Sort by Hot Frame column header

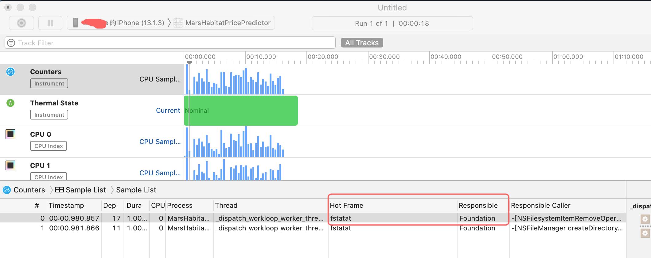346,205
